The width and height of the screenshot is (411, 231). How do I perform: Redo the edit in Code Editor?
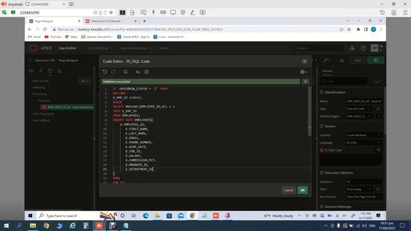[113, 72]
